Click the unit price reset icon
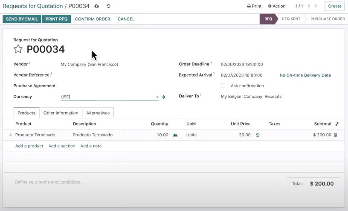 point(258,135)
